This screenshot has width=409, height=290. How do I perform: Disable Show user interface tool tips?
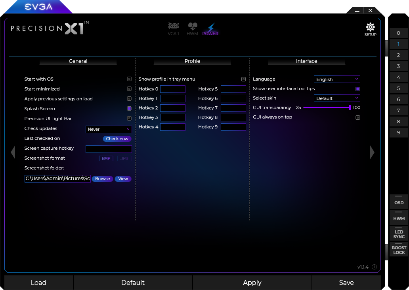[357, 89]
